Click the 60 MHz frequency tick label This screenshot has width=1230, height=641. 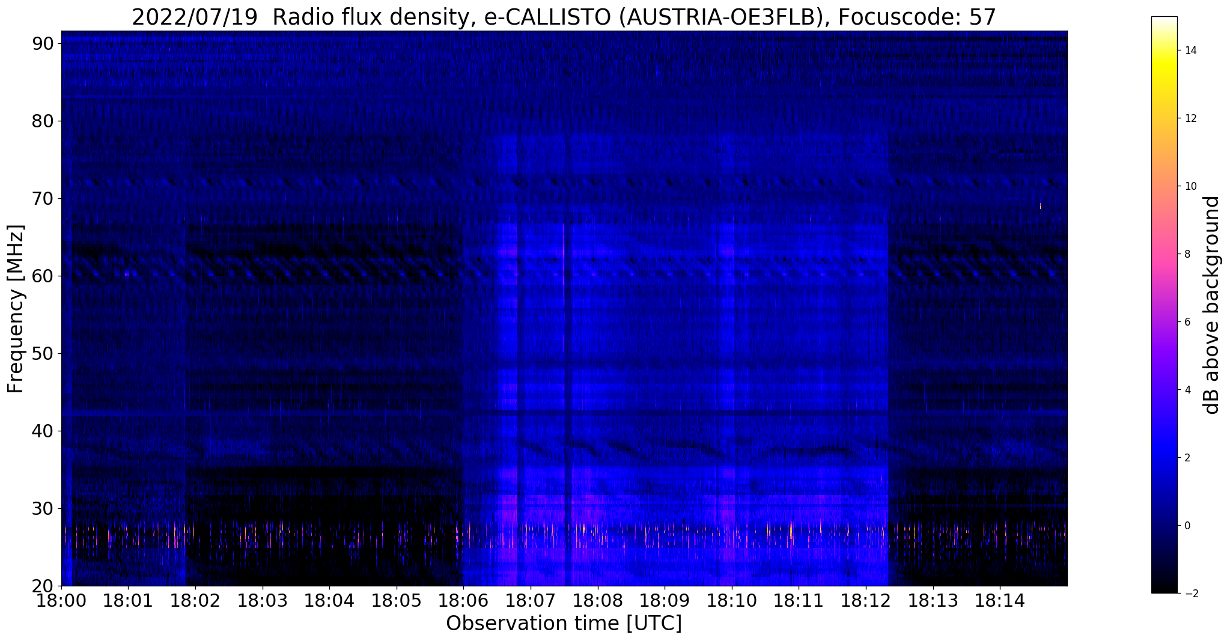pos(42,276)
